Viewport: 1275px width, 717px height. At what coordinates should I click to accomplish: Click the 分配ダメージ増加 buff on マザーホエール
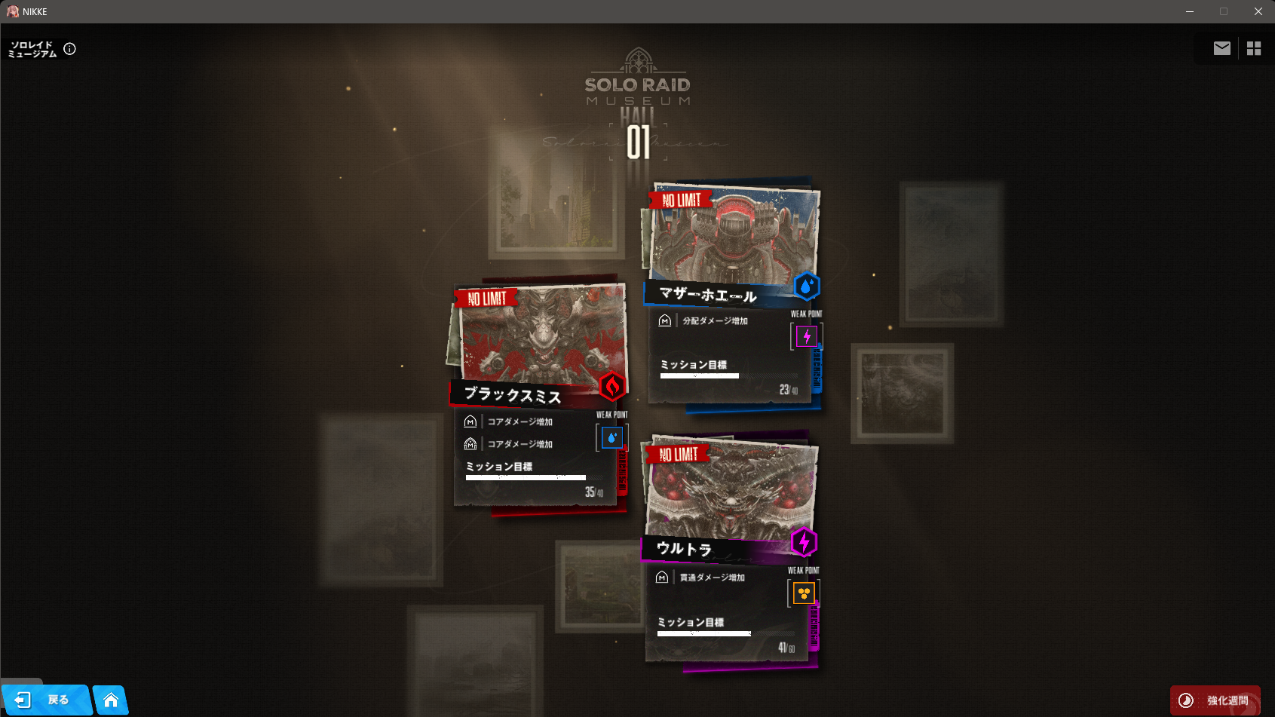(716, 321)
